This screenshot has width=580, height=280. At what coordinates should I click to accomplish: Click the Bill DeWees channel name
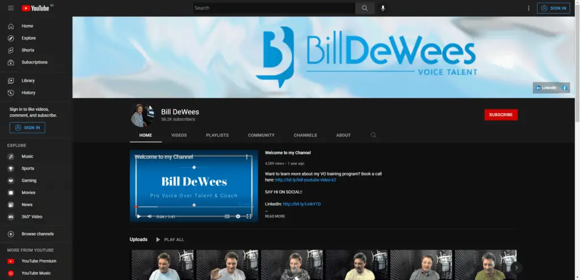(180, 112)
